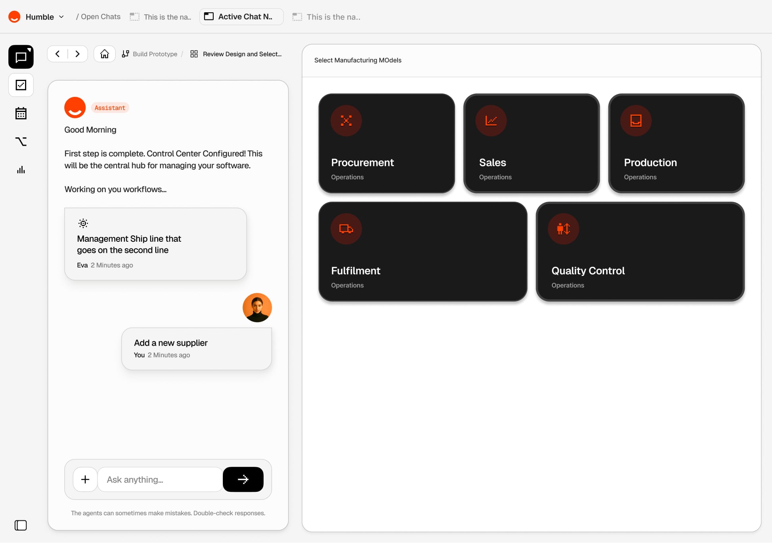Switch to Active Chat tab
The height and width of the screenshot is (543, 772).
pyautogui.click(x=241, y=17)
